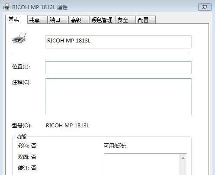Click the 型号(O) label
Viewport: 215px width, 175px height.
click(x=22, y=126)
